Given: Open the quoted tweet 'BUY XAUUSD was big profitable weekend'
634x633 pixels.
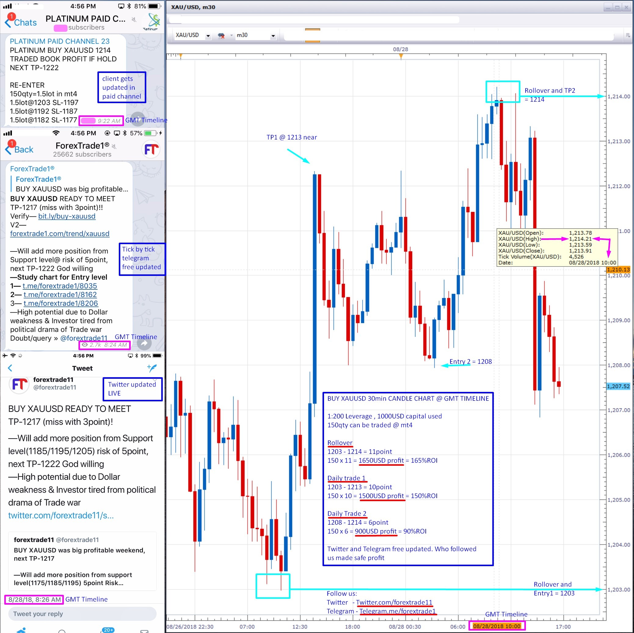Looking at the screenshot, I should tap(82, 561).
